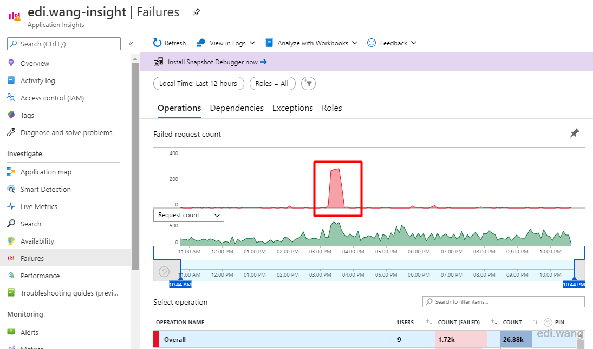Click the wrench icon for Diagnose
This screenshot has width=593, height=349.
click(x=11, y=132)
